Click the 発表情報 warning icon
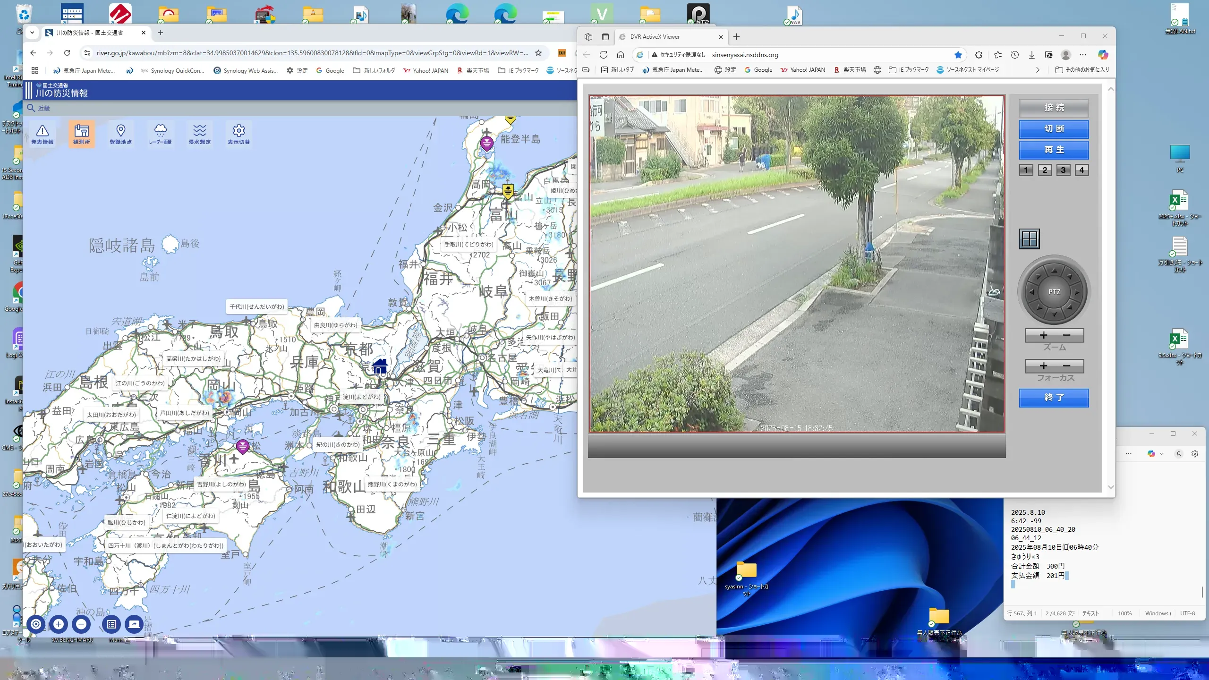 tap(43, 134)
